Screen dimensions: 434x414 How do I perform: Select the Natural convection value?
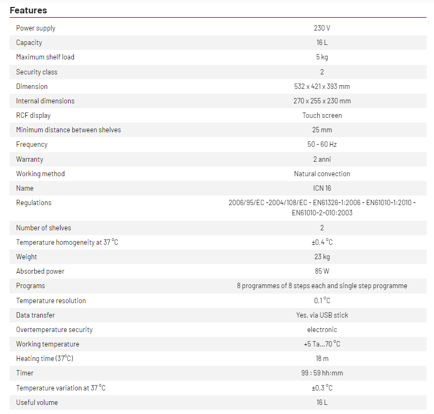click(322, 174)
